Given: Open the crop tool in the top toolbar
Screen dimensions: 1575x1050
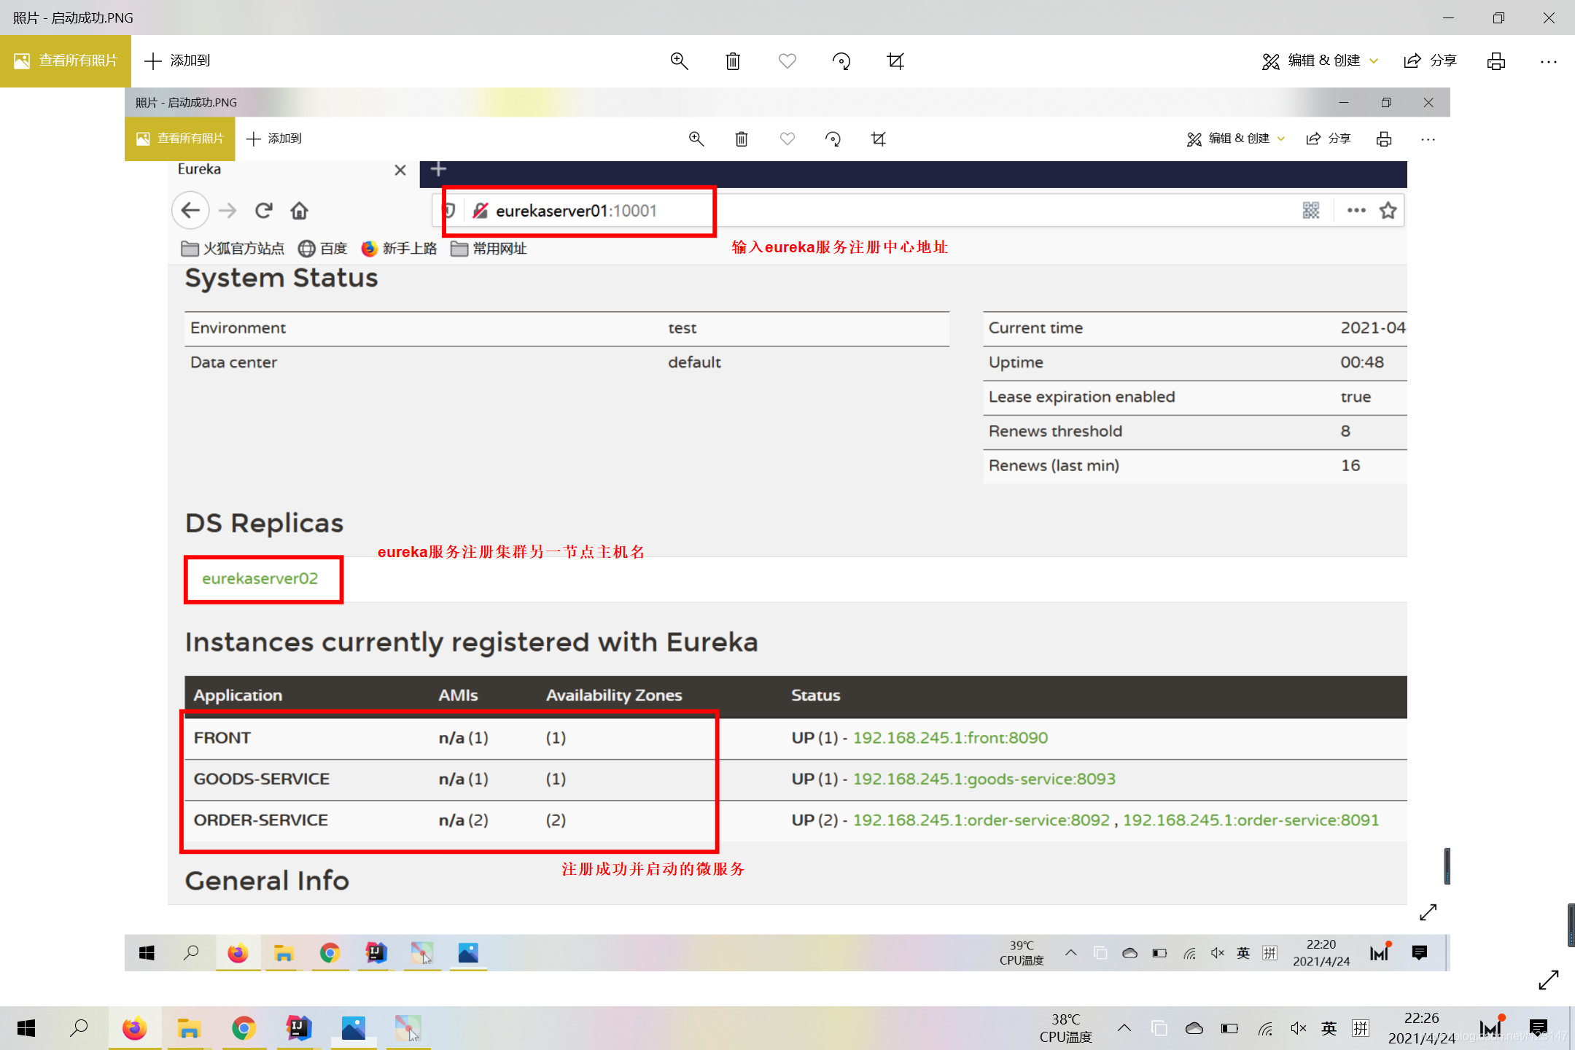Looking at the screenshot, I should click(x=895, y=61).
